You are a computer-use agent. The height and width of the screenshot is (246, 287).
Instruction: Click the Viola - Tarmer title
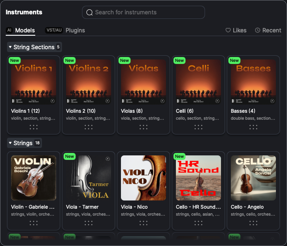tap(82, 207)
